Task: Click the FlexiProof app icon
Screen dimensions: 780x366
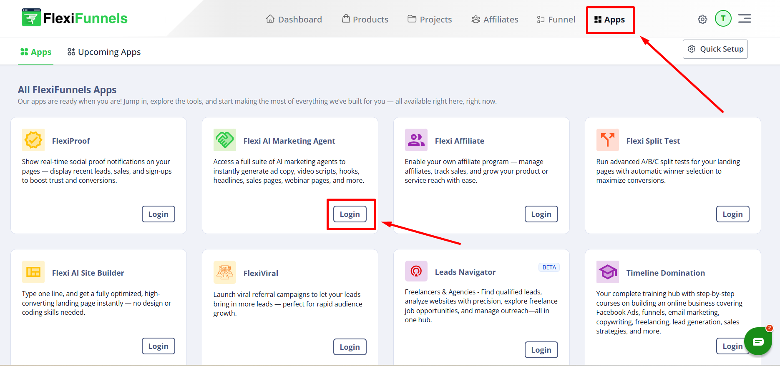Action: (x=33, y=140)
